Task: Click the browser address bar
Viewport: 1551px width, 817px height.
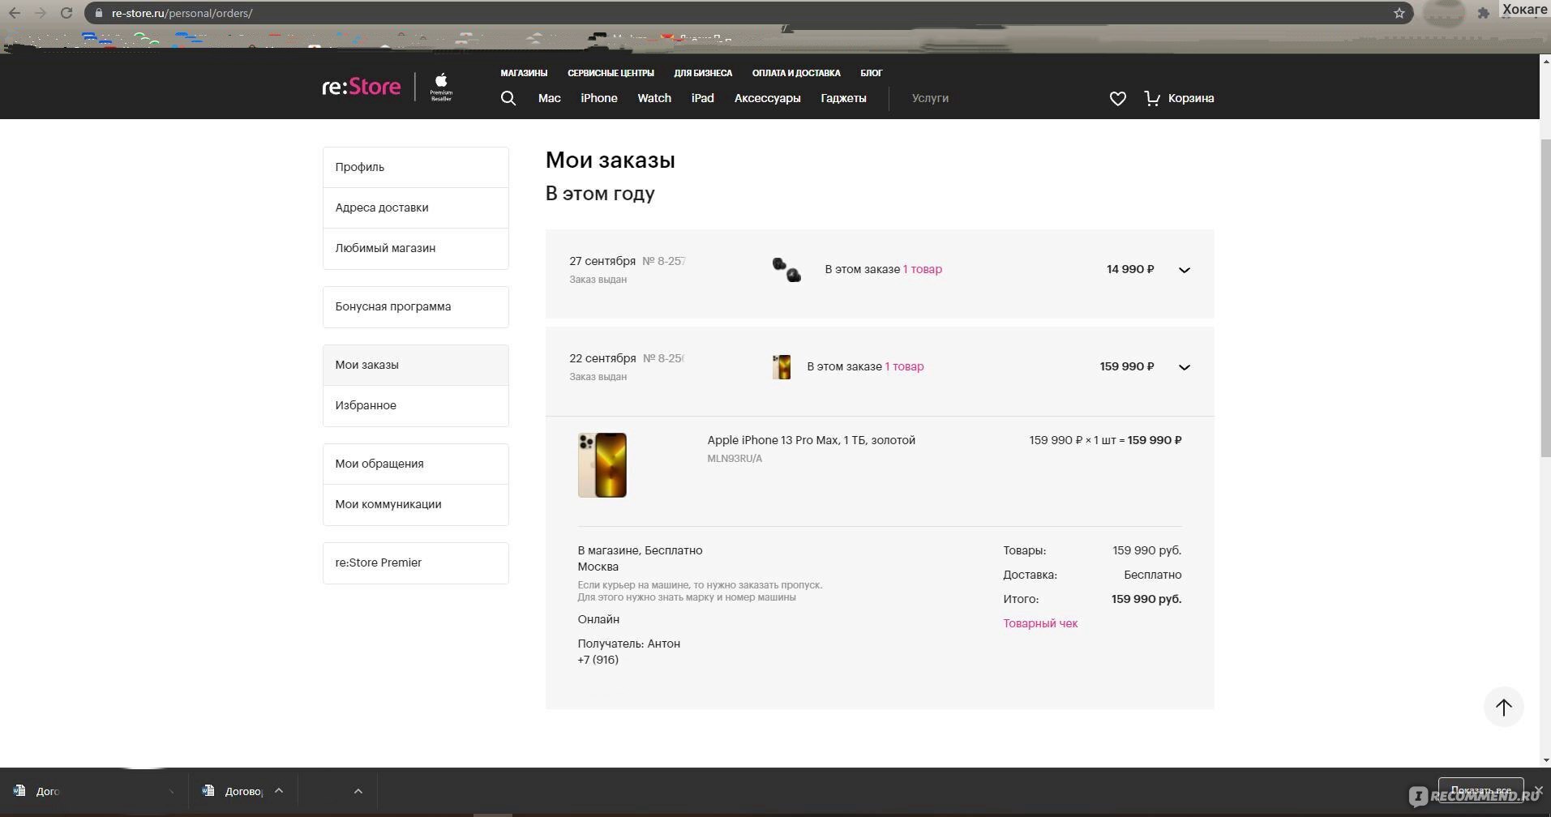Action: (730, 13)
